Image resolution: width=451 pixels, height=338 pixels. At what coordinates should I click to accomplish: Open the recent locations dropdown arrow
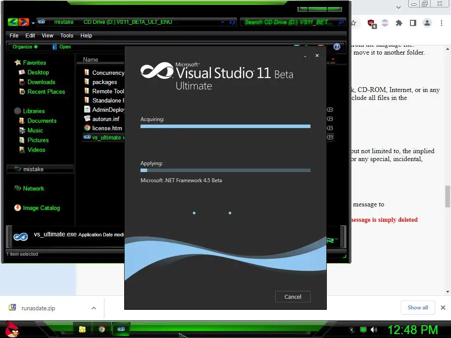(33, 23)
